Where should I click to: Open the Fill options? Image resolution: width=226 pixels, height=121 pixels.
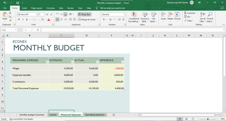point(188,17)
